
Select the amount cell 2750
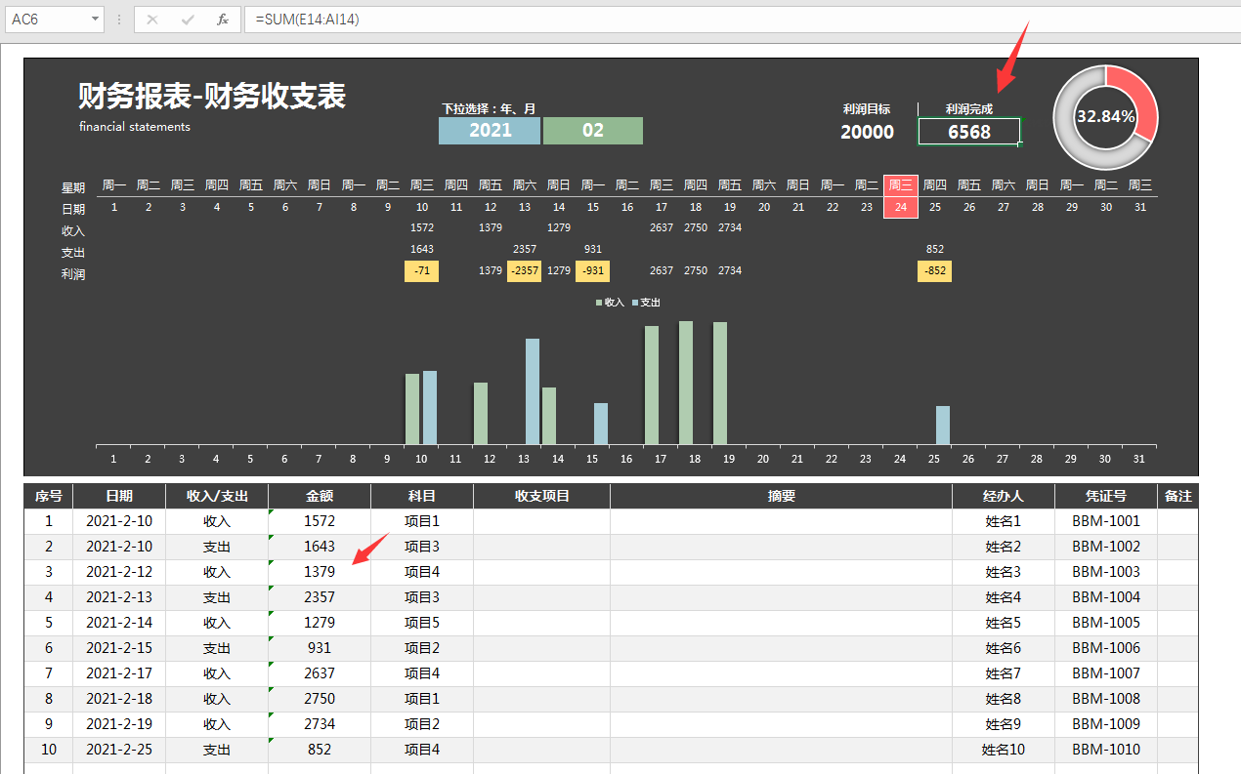[320, 699]
